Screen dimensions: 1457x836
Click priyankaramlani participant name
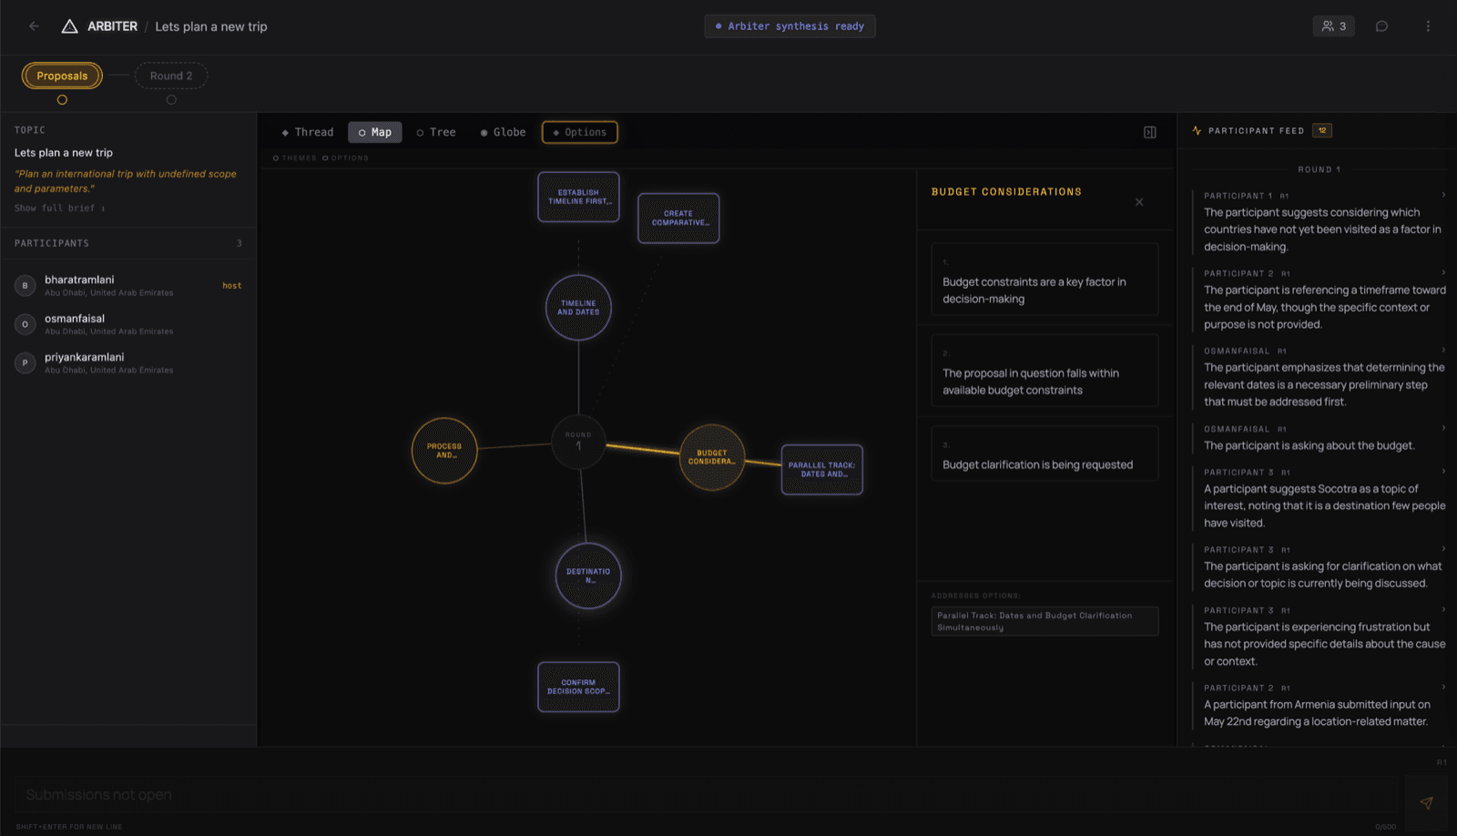tap(85, 357)
